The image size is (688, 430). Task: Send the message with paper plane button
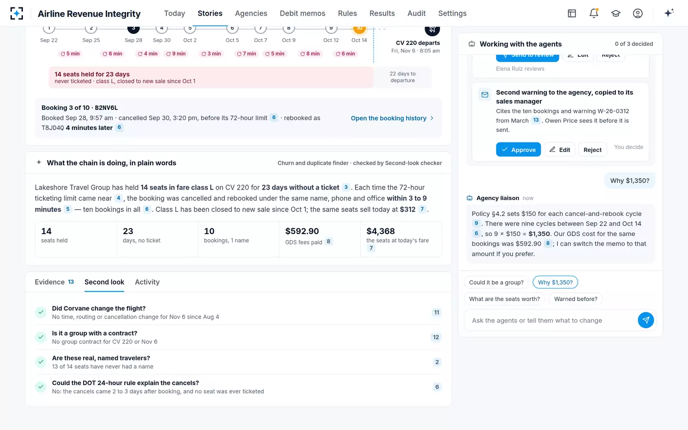pyautogui.click(x=645, y=320)
